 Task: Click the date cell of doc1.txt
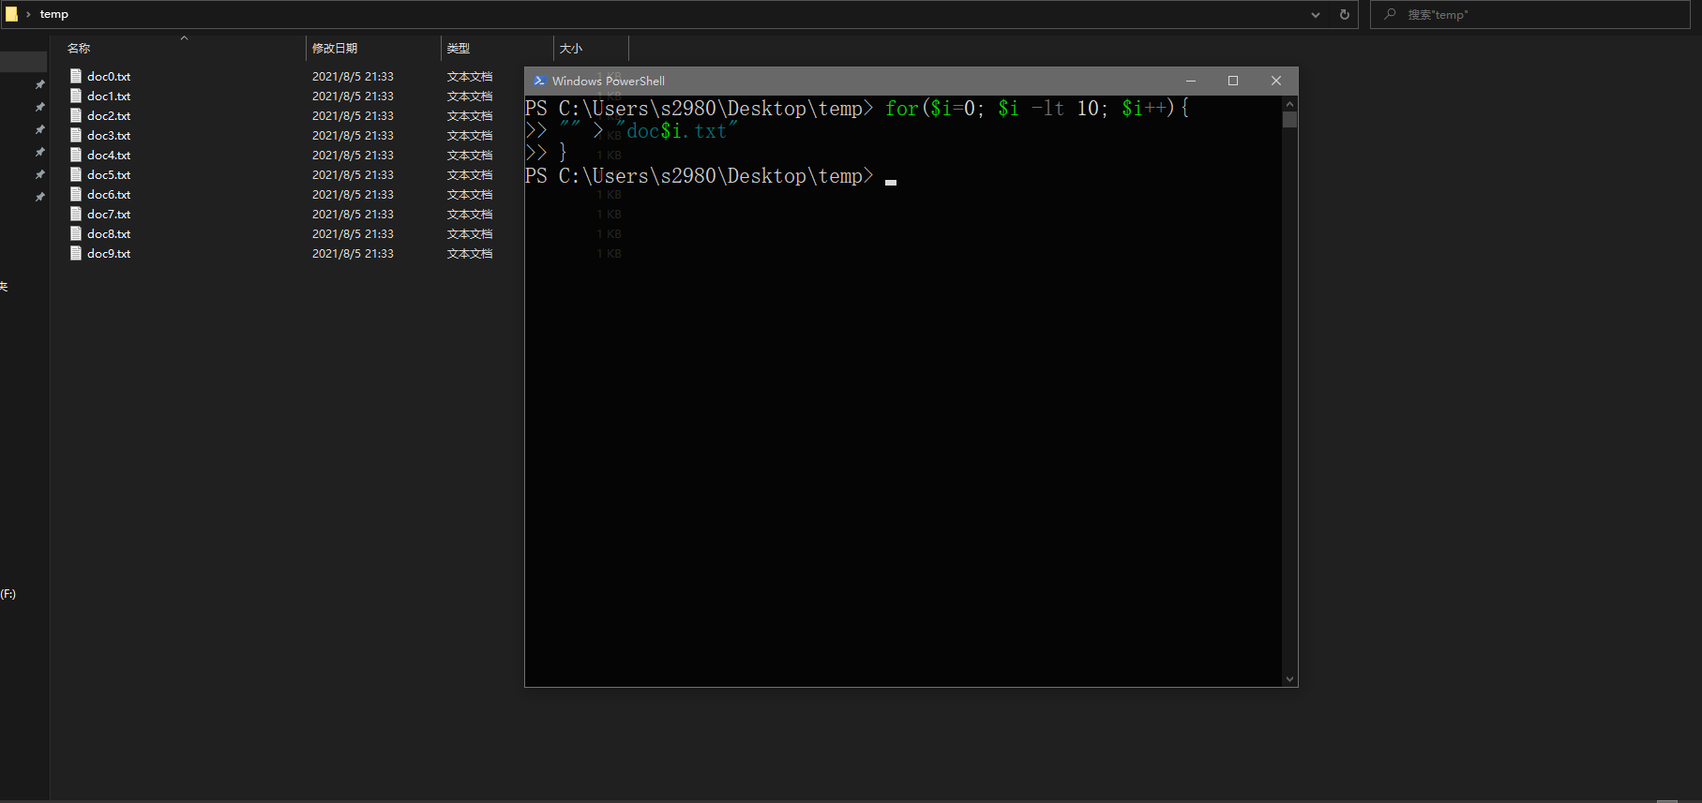[x=353, y=97]
